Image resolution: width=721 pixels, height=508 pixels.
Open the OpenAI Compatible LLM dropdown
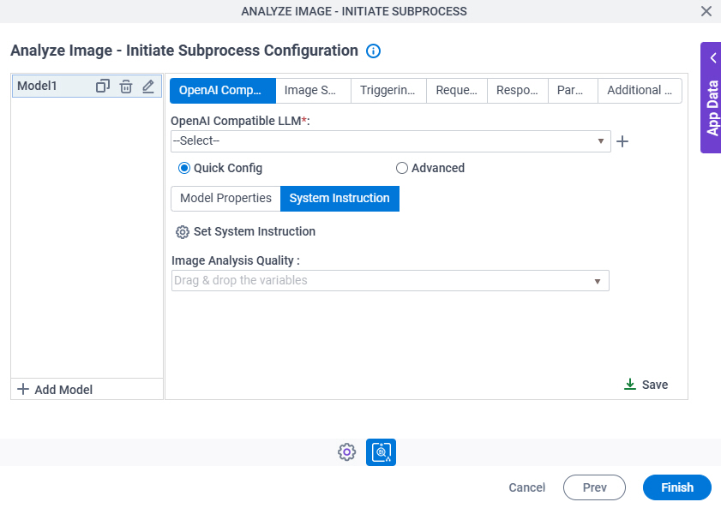tap(390, 141)
